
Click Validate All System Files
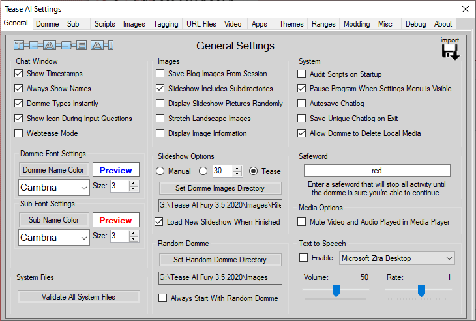[79, 297]
